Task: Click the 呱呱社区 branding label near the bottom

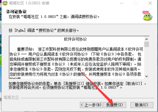Action: coord(11,97)
